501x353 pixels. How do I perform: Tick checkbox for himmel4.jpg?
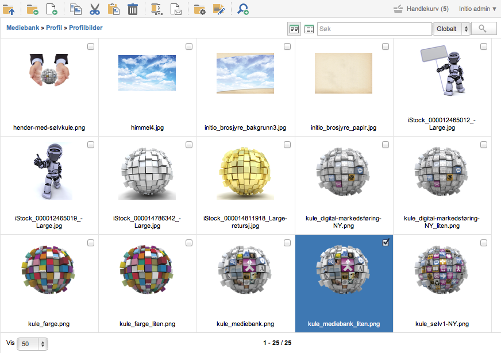[x=189, y=47]
